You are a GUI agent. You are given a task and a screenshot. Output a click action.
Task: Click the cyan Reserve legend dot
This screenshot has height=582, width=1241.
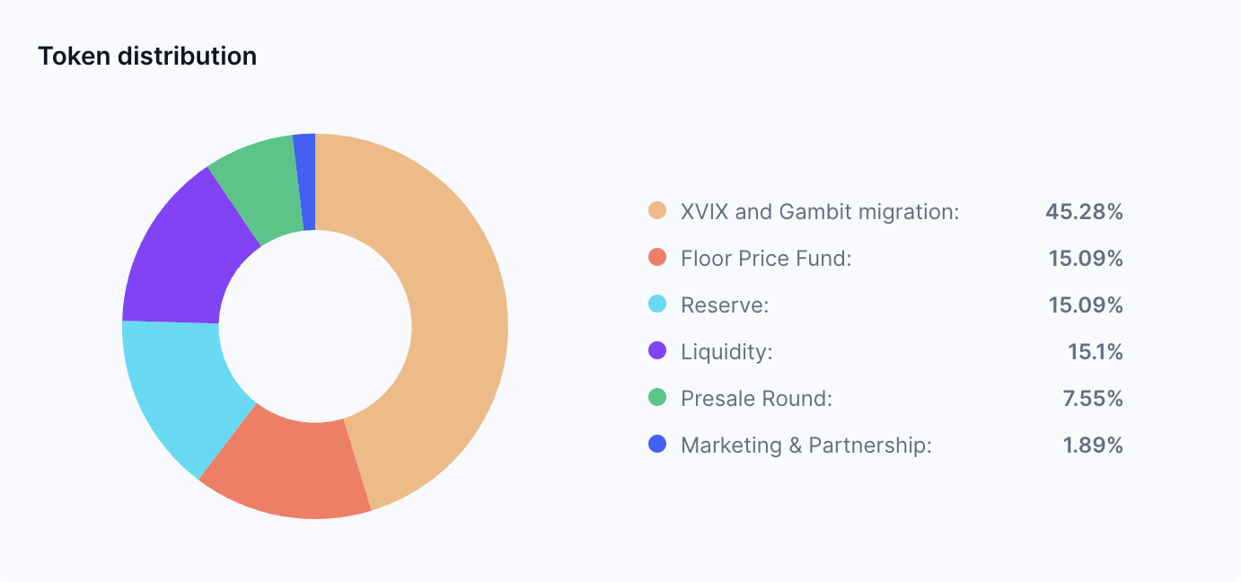[x=657, y=304]
